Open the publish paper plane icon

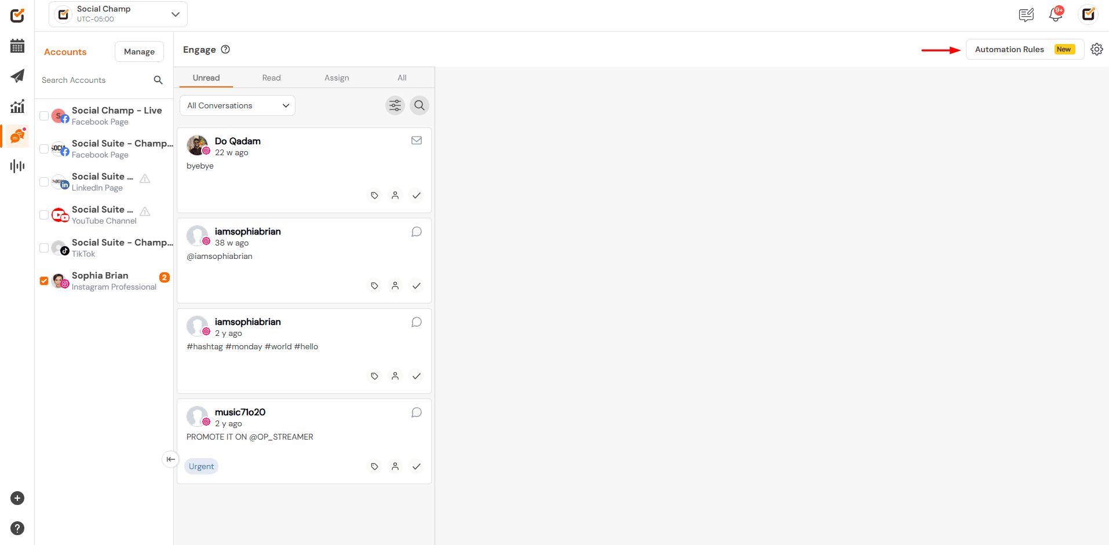point(17,76)
